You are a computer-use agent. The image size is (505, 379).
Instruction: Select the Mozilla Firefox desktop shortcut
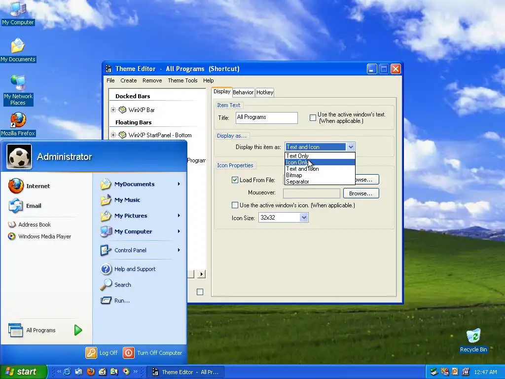click(x=18, y=124)
